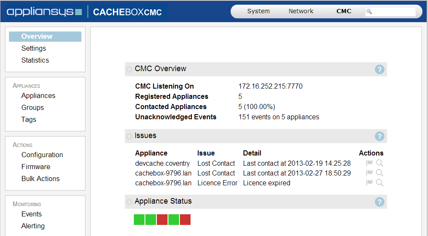Image resolution: width=428 pixels, height=236 pixels.
Task: Click 'Last contact at 2013-02-19 14:25:28'
Action: coord(297,164)
